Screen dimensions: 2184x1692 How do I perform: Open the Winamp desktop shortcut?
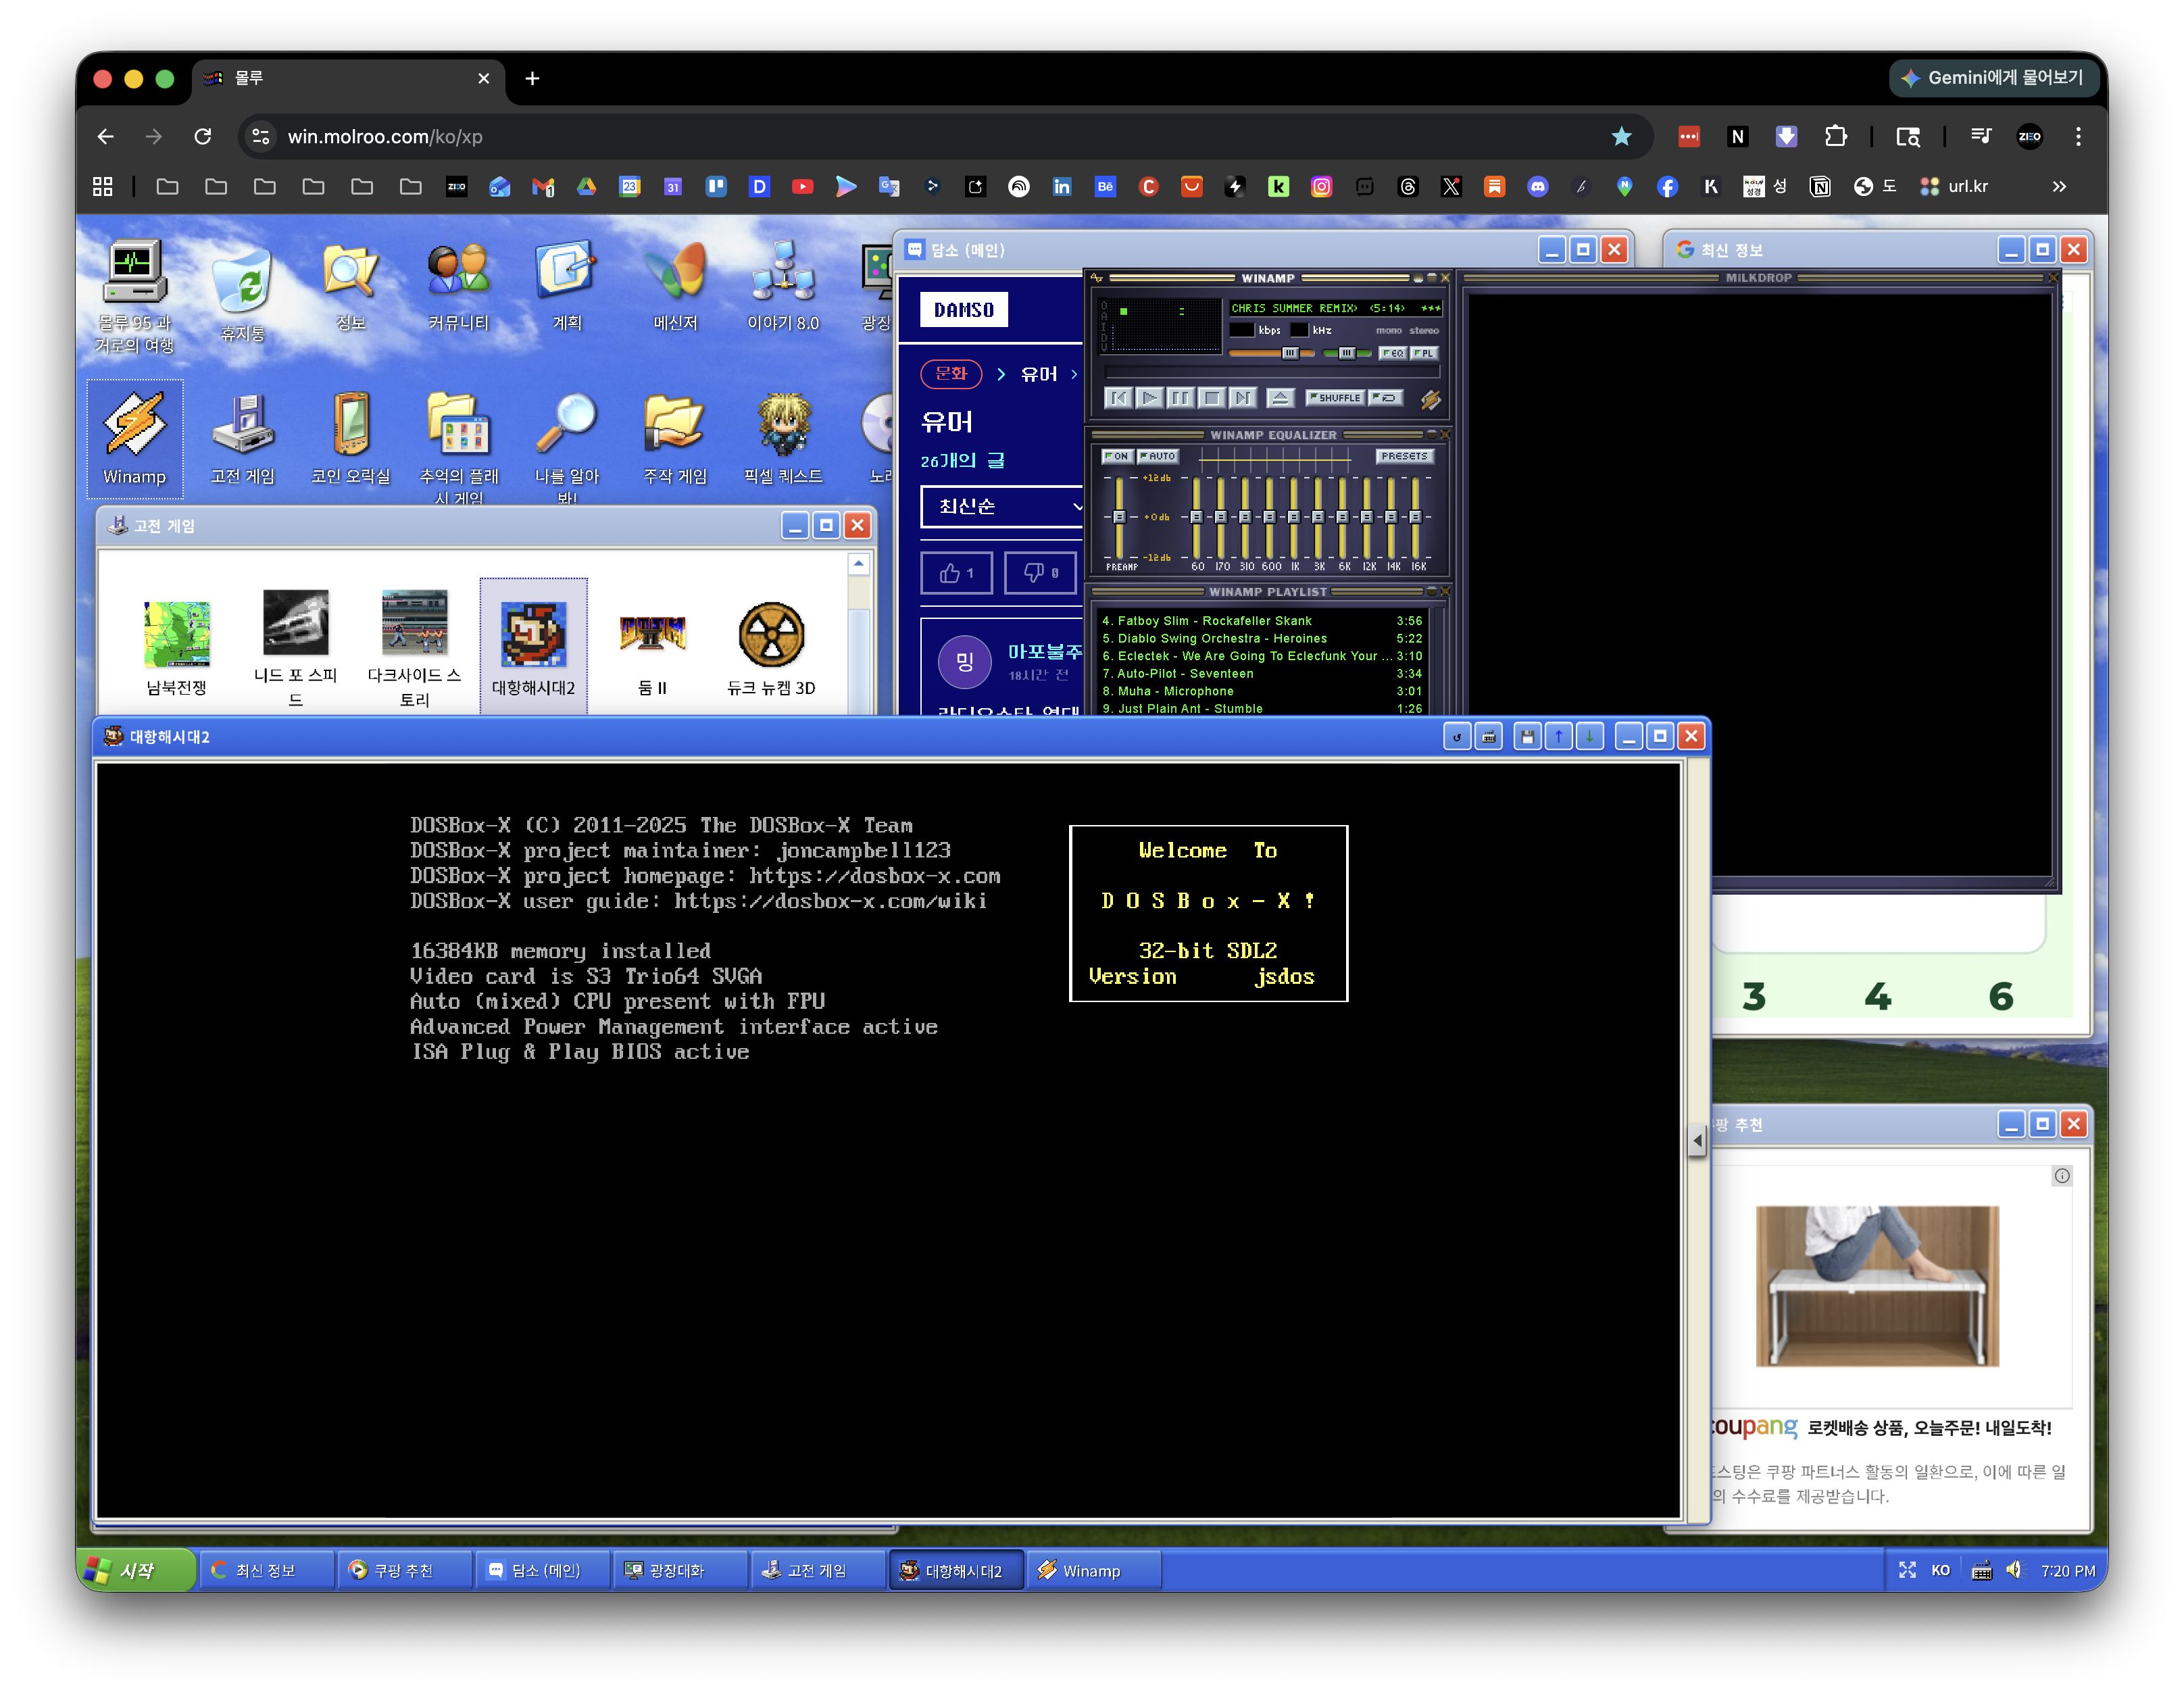click(135, 438)
